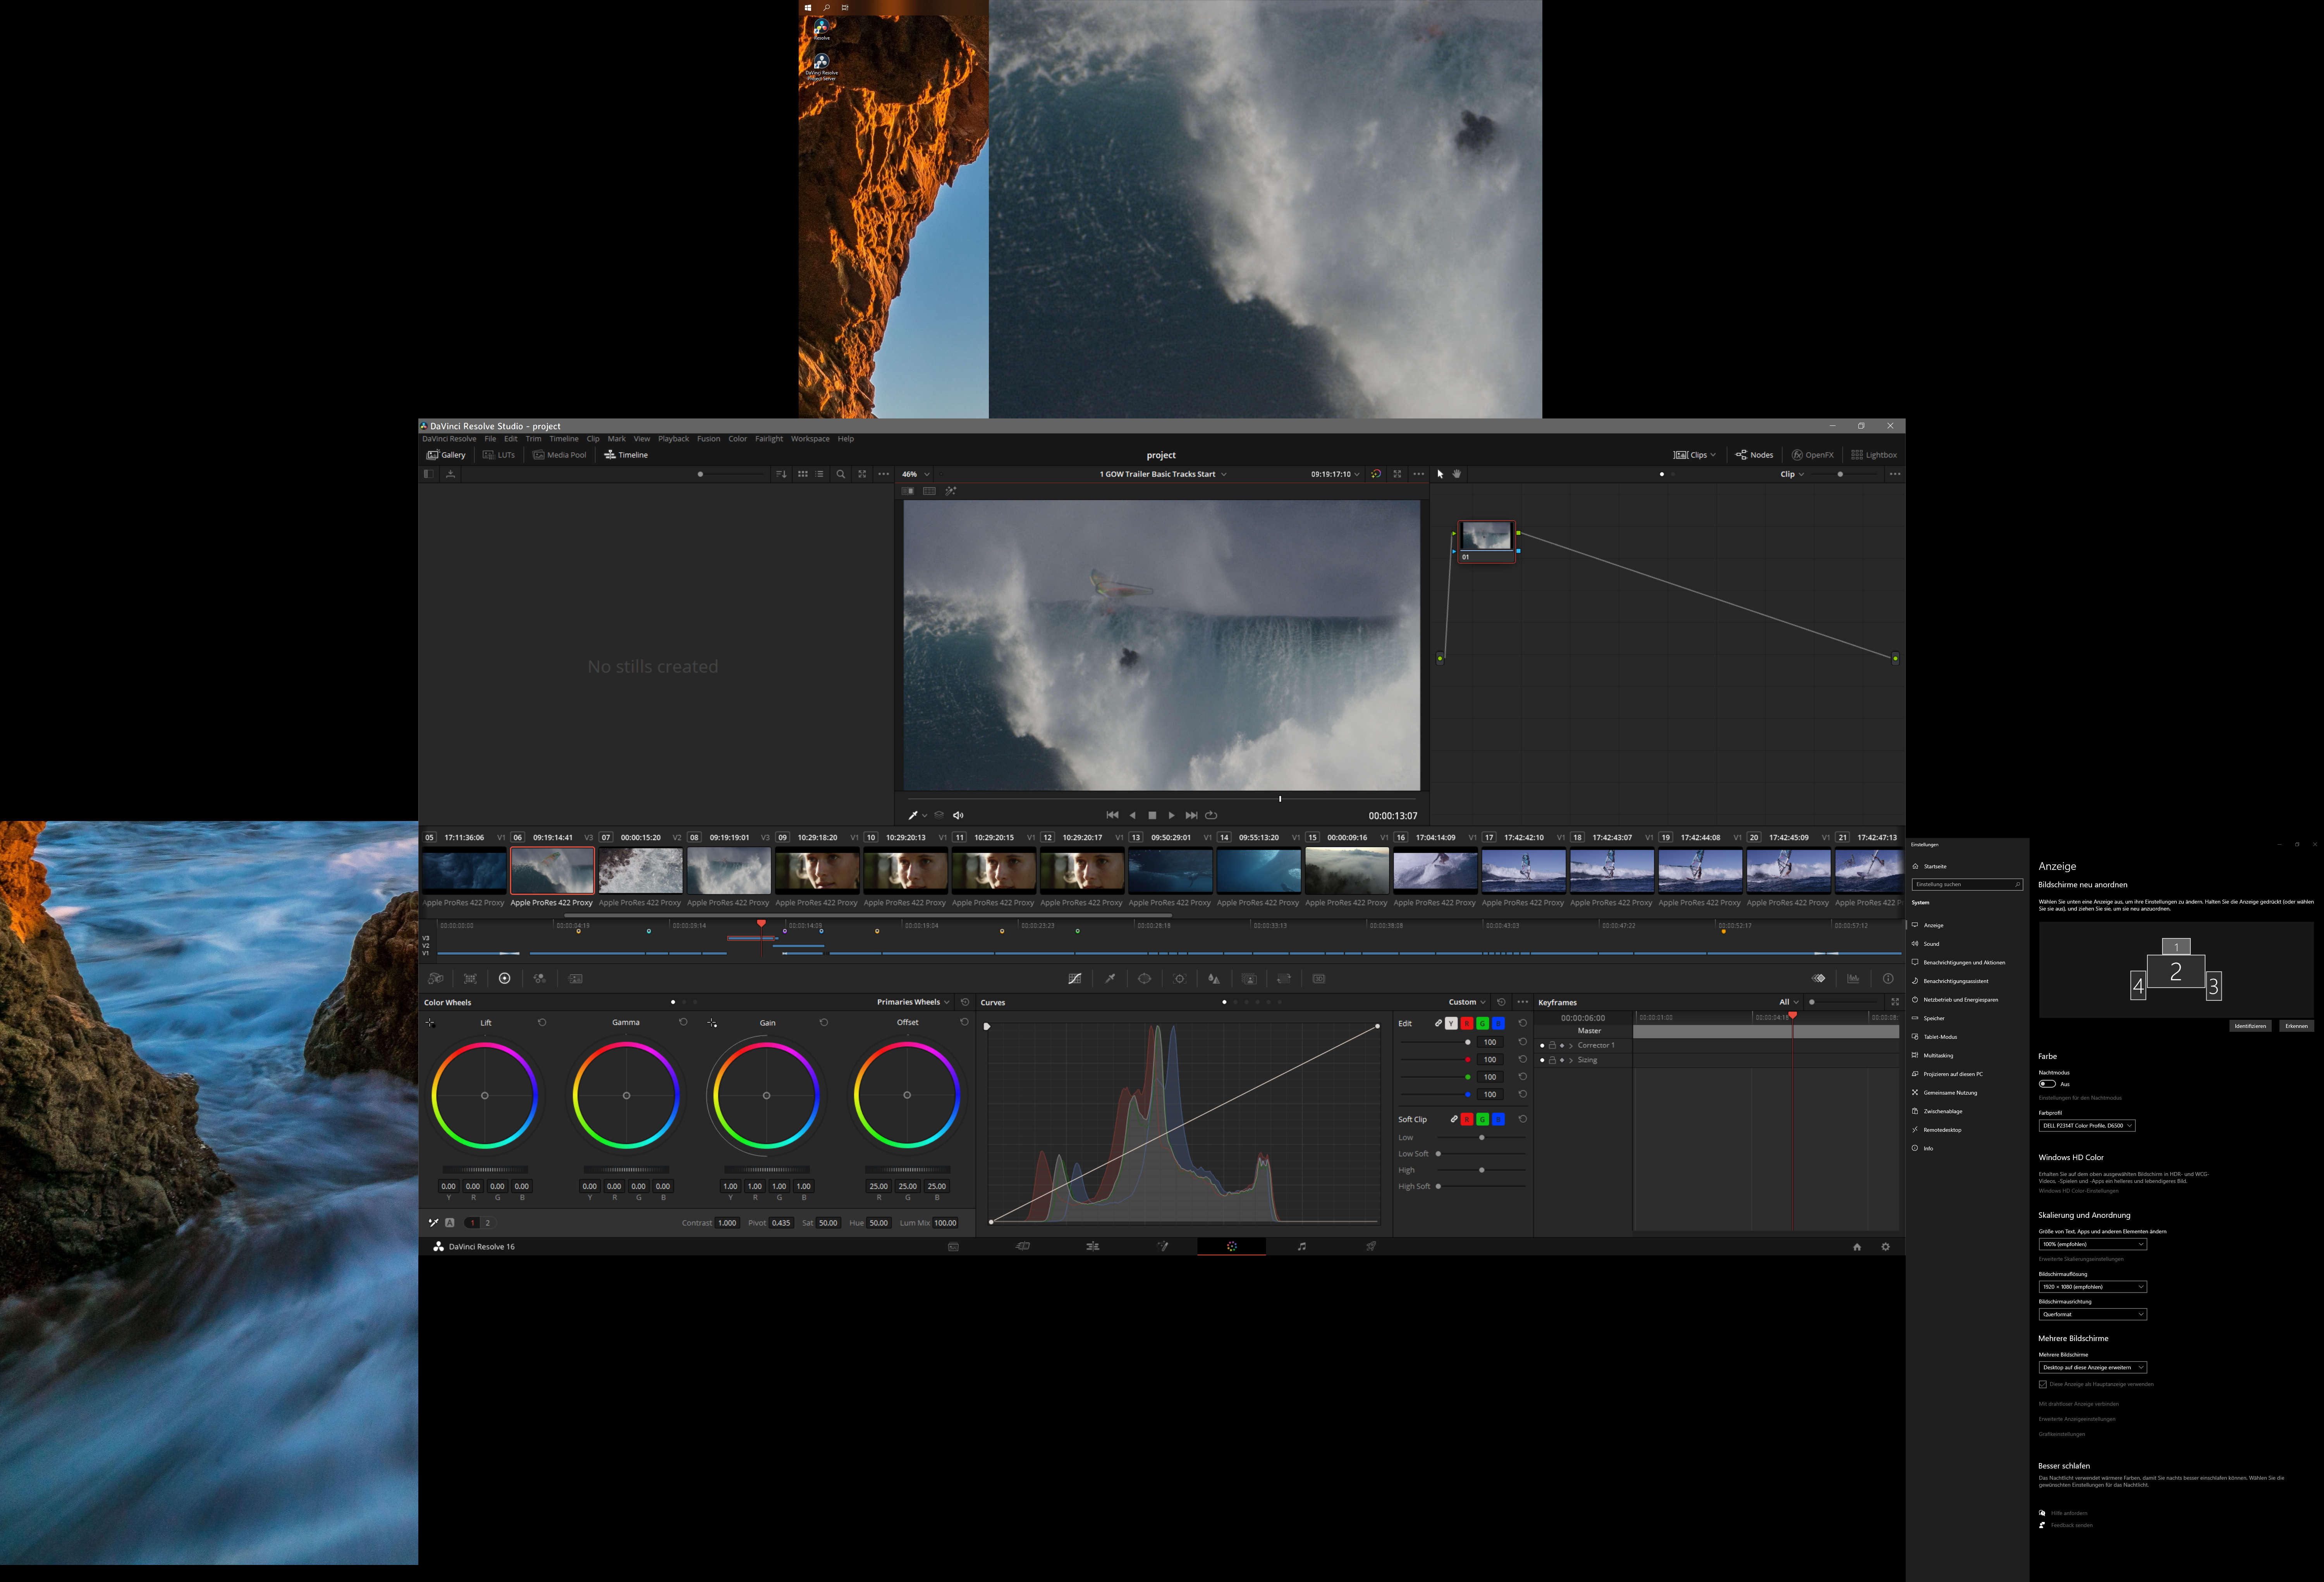
Task: Toggle loop playback in viewer
Action: coord(1211,816)
